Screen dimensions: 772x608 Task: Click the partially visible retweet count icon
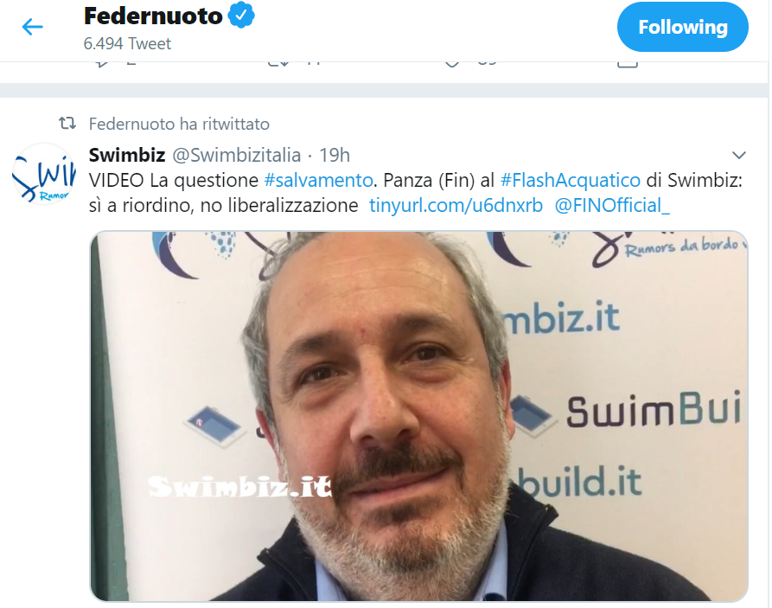pos(278,63)
